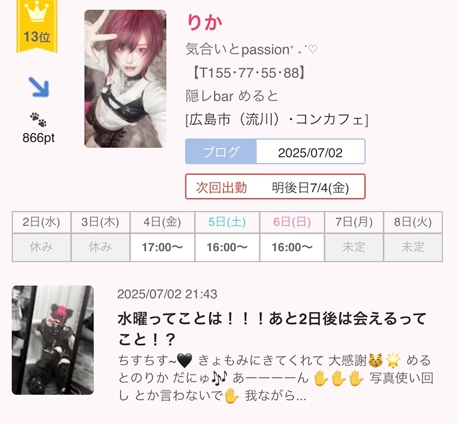The image size is (457, 424).
Task: Click the りか name heading
Action: pyautogui.click(x=205, y=22)
